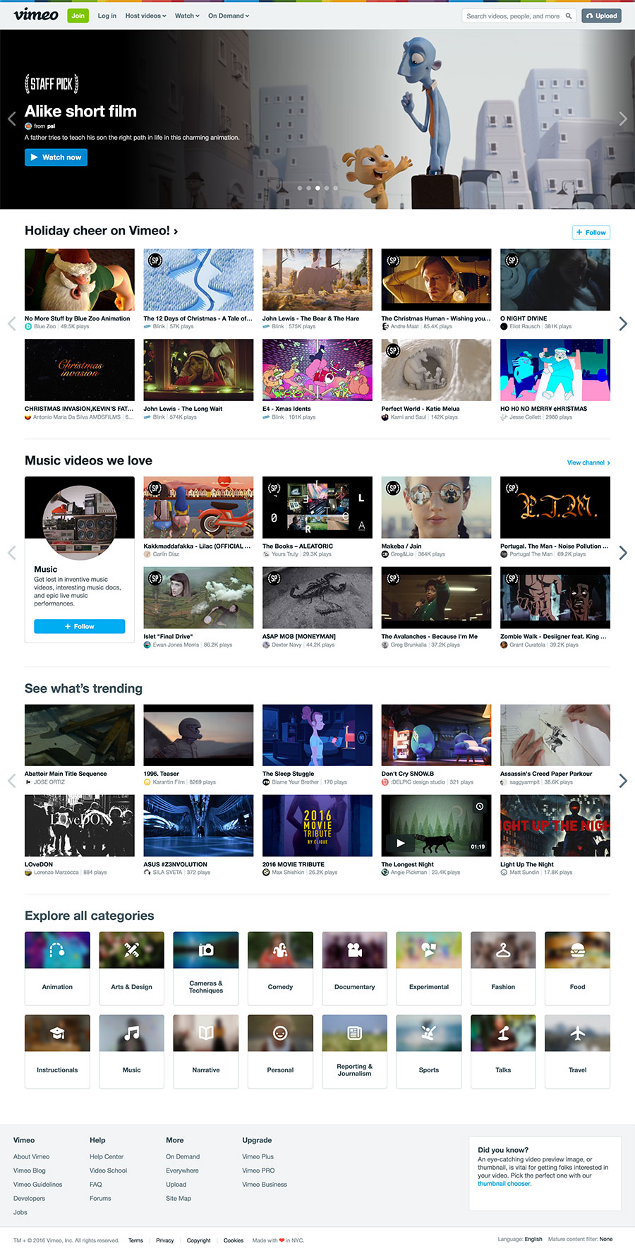Click Cookies in the footer
The height and width of the screenshot is (1251, 635).
(234, 1240)
